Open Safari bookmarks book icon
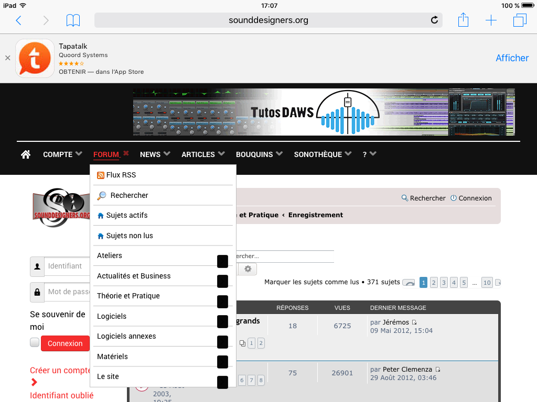 (x=73, y=20)
